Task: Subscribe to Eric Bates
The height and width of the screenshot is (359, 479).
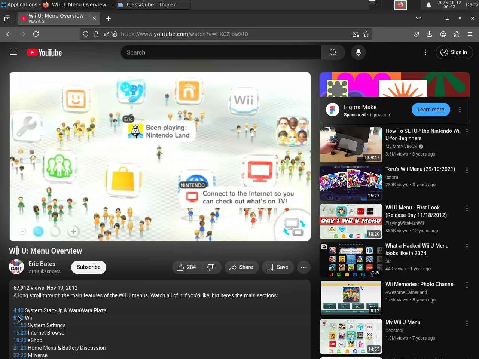Action: 89,267
